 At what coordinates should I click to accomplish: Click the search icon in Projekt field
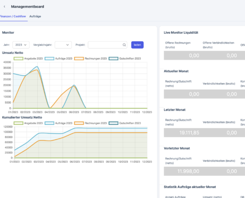coord(124,45)
